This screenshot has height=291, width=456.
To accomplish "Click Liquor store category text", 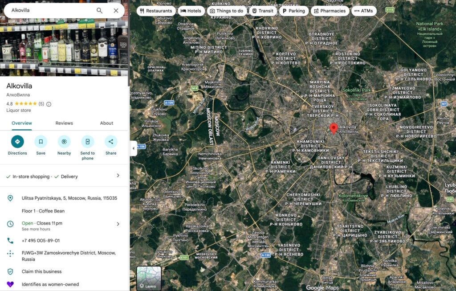I will pos(19,110).
